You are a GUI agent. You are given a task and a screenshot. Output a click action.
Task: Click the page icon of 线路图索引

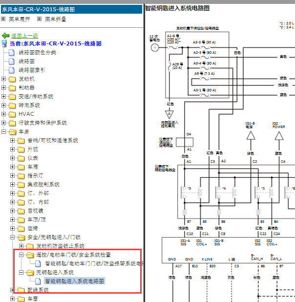(12, 70)
